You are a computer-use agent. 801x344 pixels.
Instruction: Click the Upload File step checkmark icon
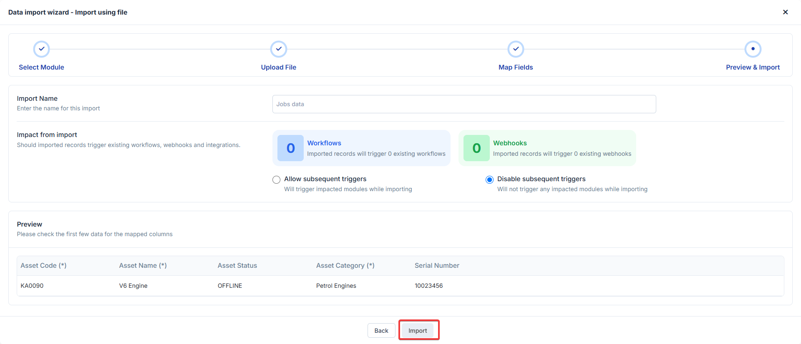pos(278,49)
